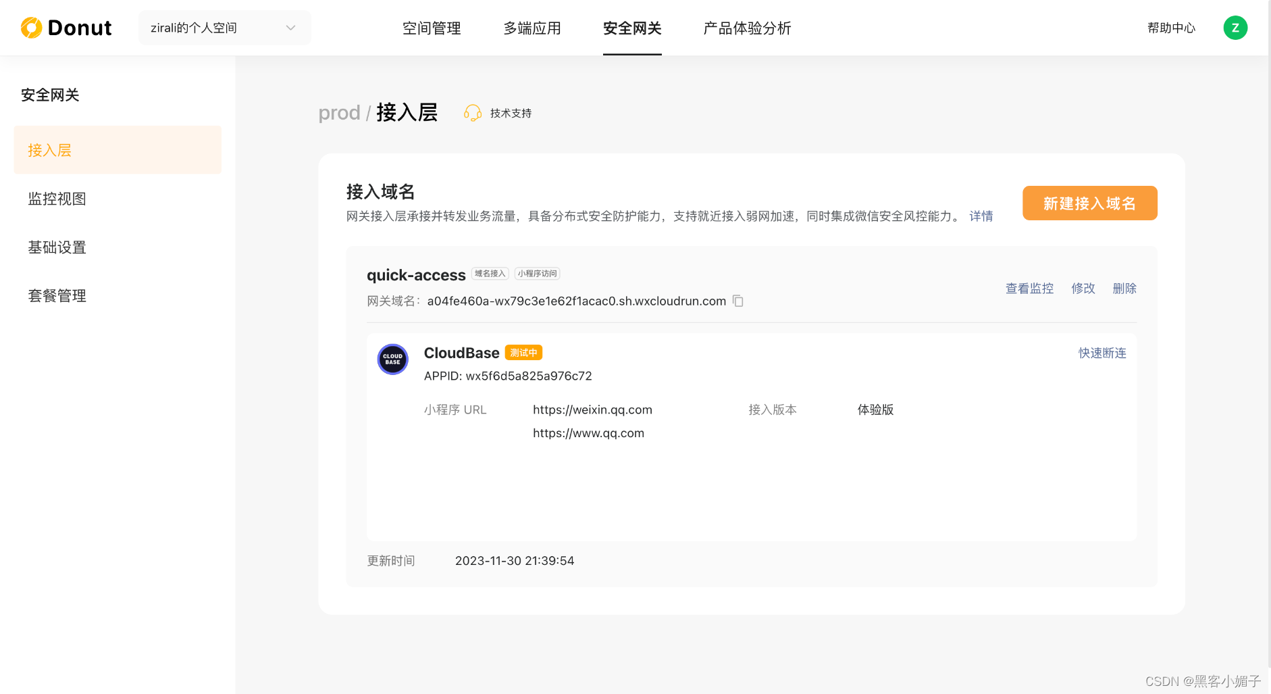Viewport: 1271px width, 694px height.
Task: Switch to the 多端应用 tab
Action: coord(532,28)
